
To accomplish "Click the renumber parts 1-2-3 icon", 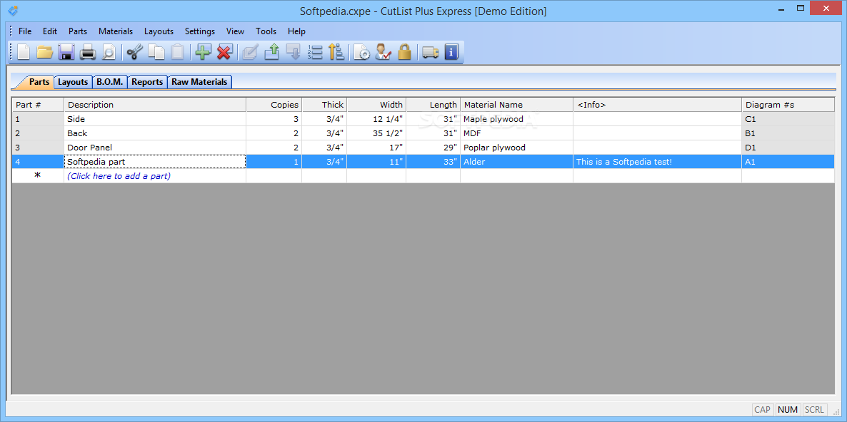I will coord(314,52).
